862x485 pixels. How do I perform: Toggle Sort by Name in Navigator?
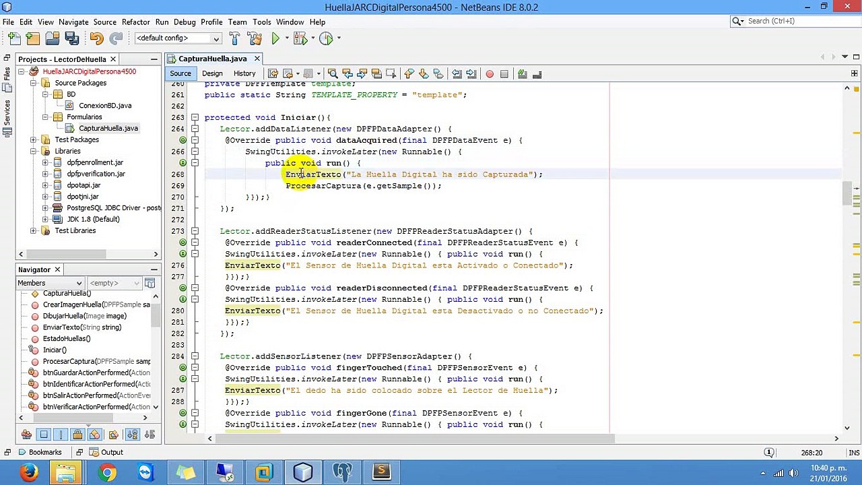click(x=132, y=434)
